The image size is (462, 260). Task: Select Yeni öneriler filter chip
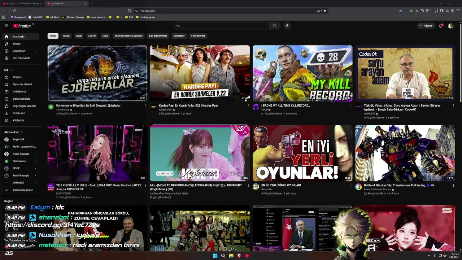pos(198,36)
